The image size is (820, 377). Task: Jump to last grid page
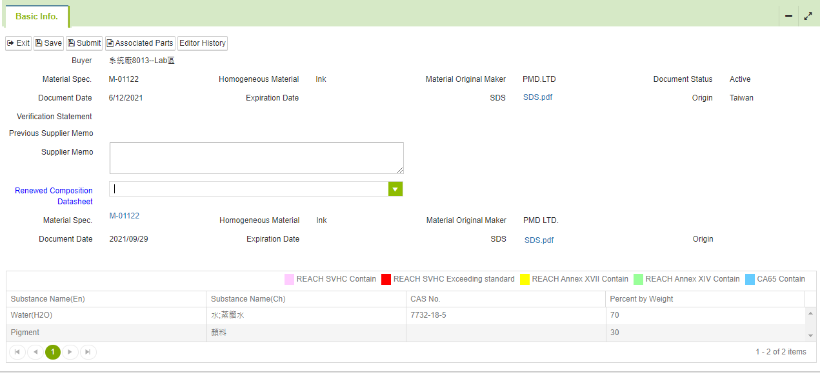pyautogui.click(x=88, y=352)
